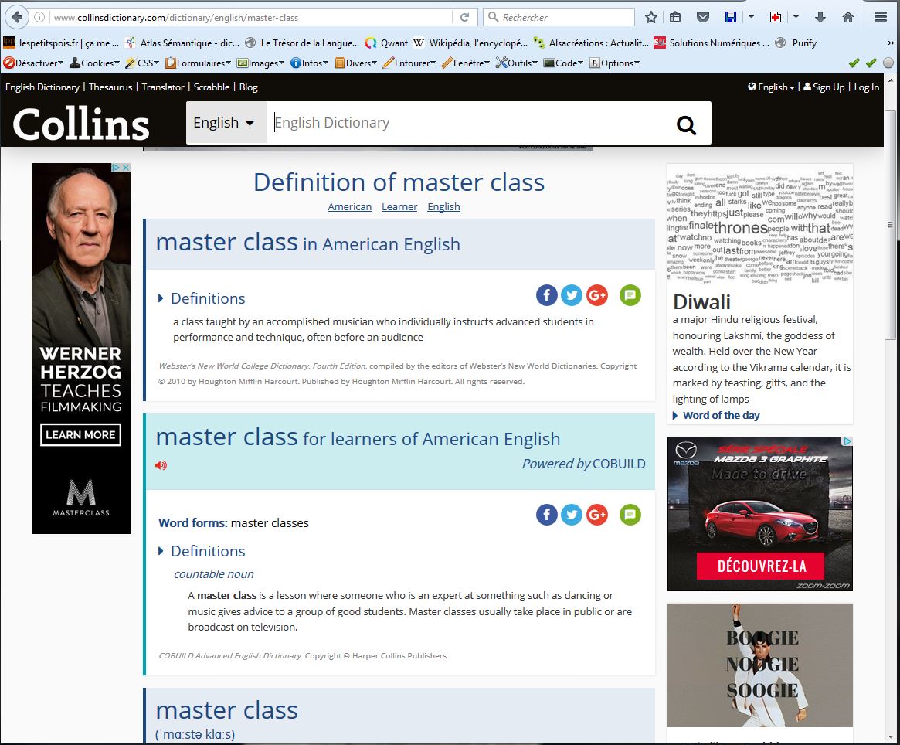Jump to the English definition link
Image resolution: width=900 pixels, height=745 pixels.
pos(443,207)
